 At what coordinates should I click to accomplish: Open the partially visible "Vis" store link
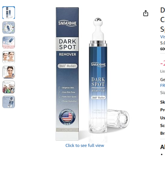tap(163, 37)
